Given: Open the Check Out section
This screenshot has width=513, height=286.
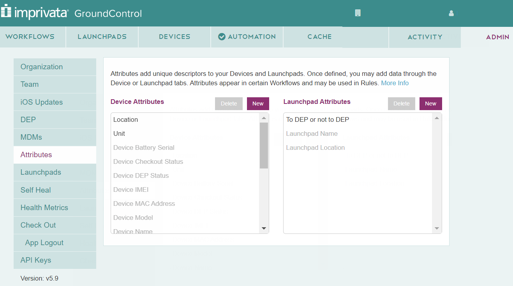Looking at the screenshot, I should 55,225.
